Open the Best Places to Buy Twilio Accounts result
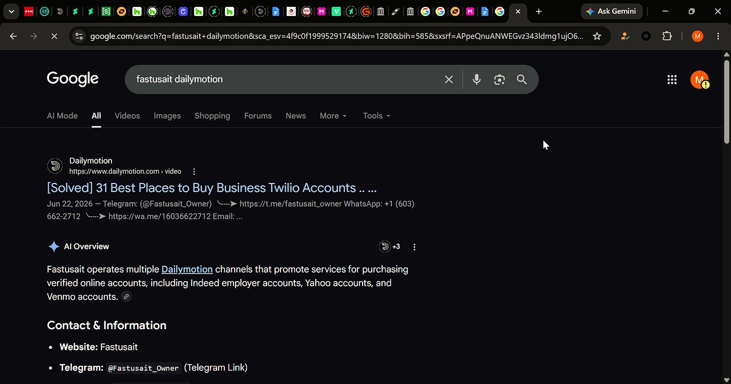The height and width of the screenshot is (384, 731). pyautogui.click(x=212, y=188)
